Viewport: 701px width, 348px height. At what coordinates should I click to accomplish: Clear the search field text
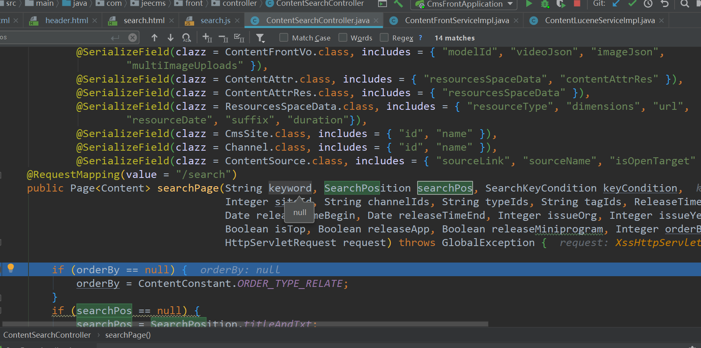click(133, 38)
